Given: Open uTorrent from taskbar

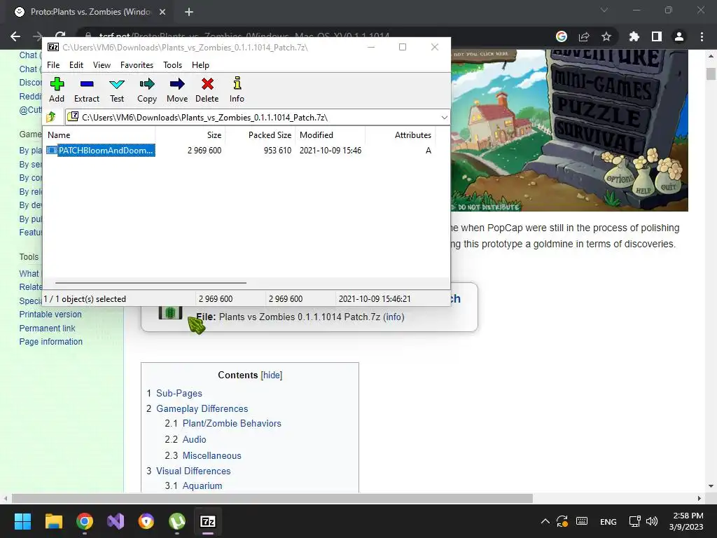Looking at the screenshot, I should pyautogui.click(x=177, y=521).
